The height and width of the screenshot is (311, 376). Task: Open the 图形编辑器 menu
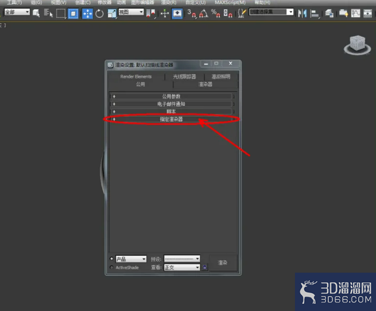(x=143, y=2)
